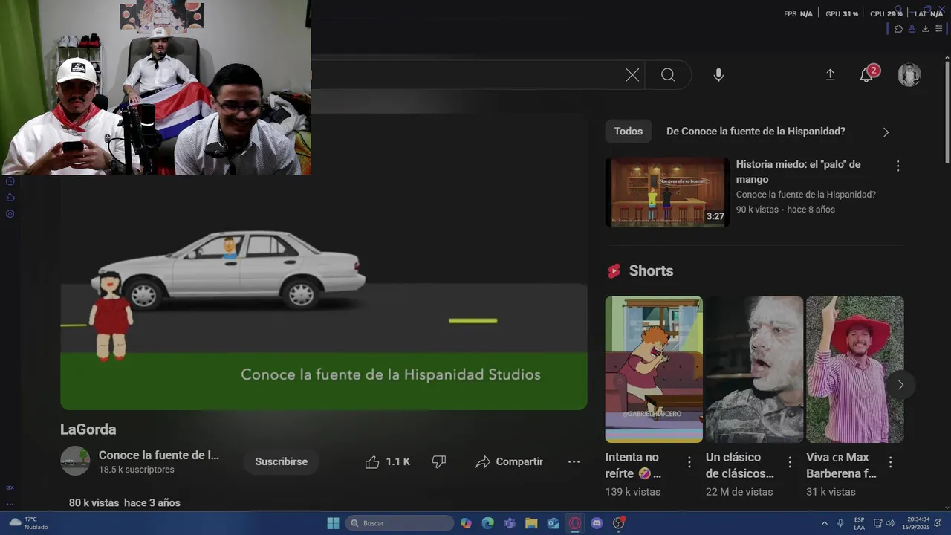Open the title Historia miedo: el "palo" de mango
This screenshot has width=951, height=535.
tap(798, 172)
